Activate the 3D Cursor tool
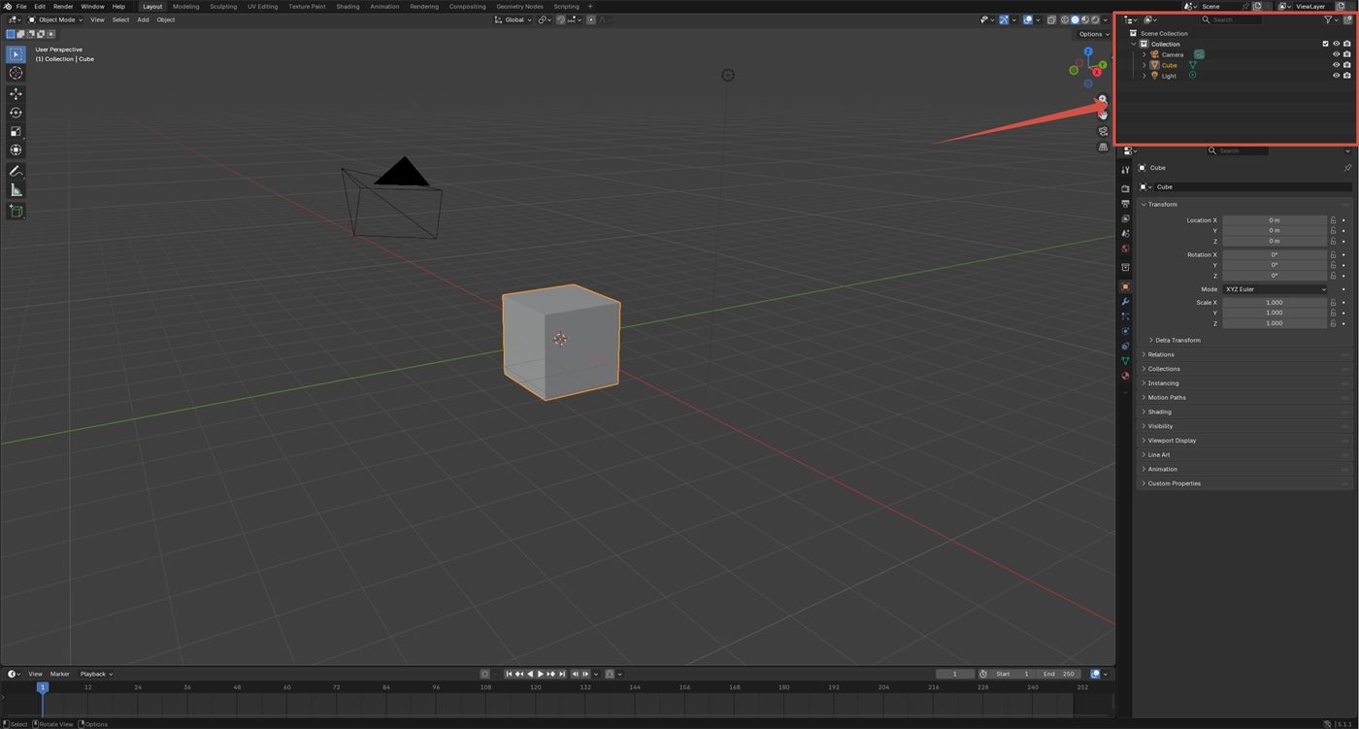This screenshot has height=729, width=1359. pyautogui.click(x=16, y=73)
